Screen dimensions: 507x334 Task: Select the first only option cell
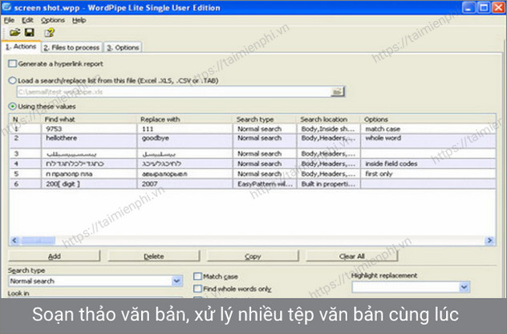click(x=428, y=173)
